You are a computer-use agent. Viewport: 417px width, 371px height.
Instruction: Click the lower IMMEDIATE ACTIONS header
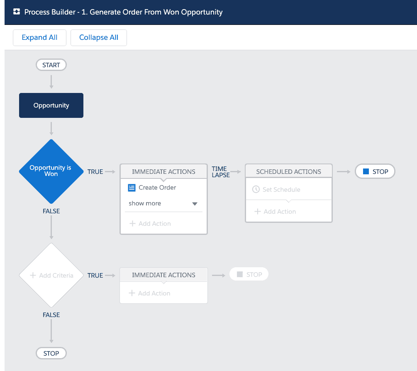click(163, 275)
